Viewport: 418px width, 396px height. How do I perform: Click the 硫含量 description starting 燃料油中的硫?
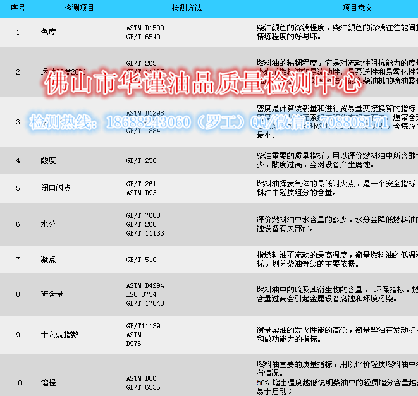337,294
